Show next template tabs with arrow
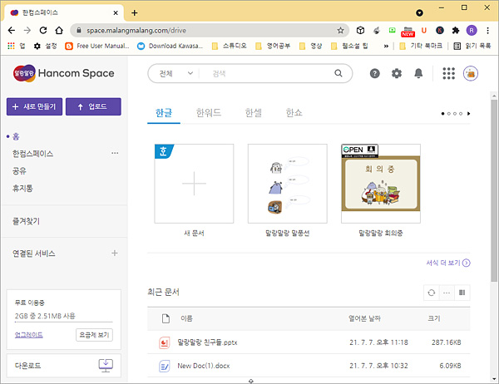499x384 pixels. coord(468,113)
